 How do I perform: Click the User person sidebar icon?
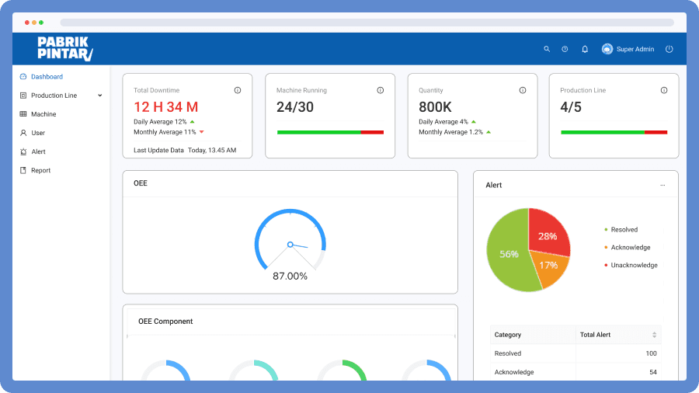(23, 133)
